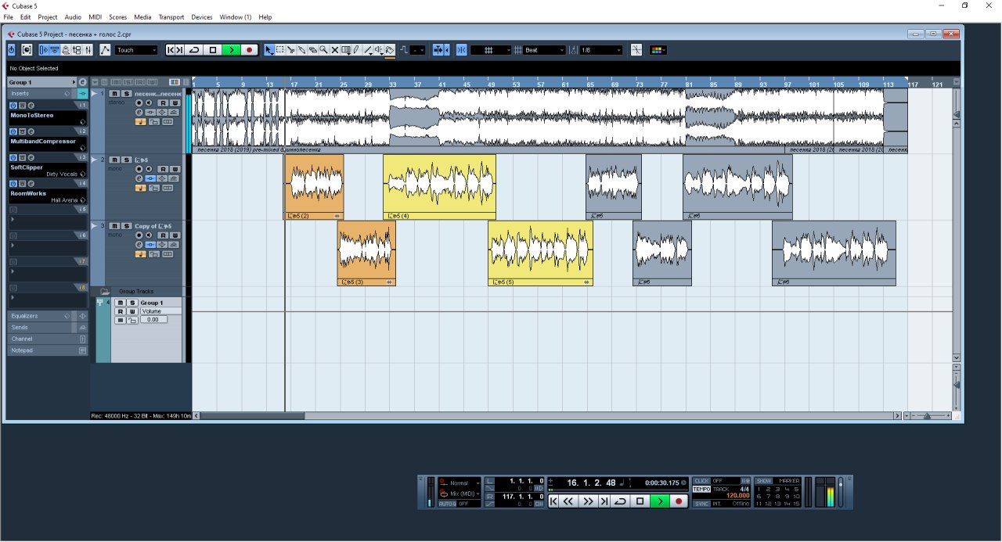Screen dimensions: 1002x542
Task: Open the snap type dropdown
Action: pos(491,50)
